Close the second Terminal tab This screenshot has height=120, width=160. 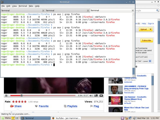[88, 10]
